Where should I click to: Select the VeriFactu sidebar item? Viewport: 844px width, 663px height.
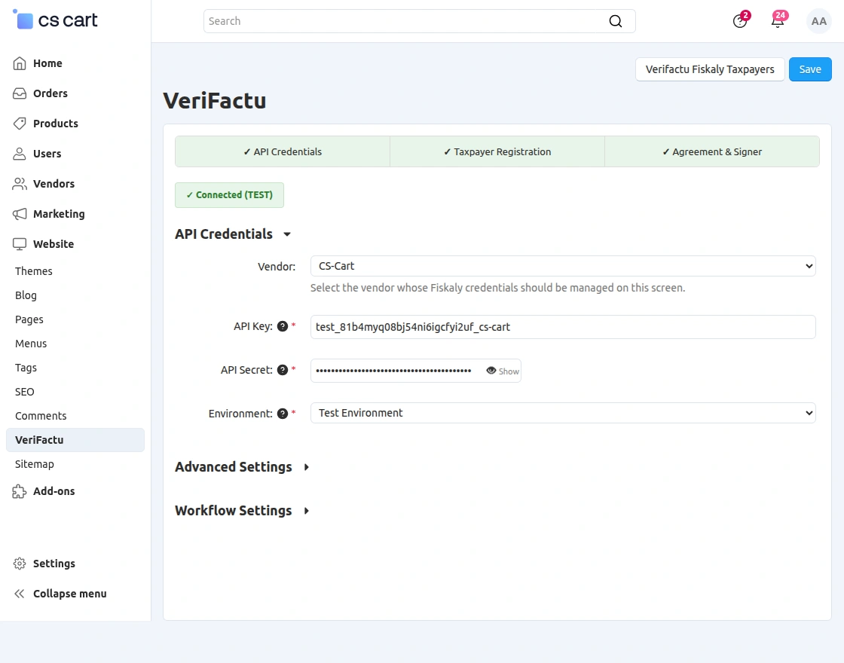tap(75, 440)
